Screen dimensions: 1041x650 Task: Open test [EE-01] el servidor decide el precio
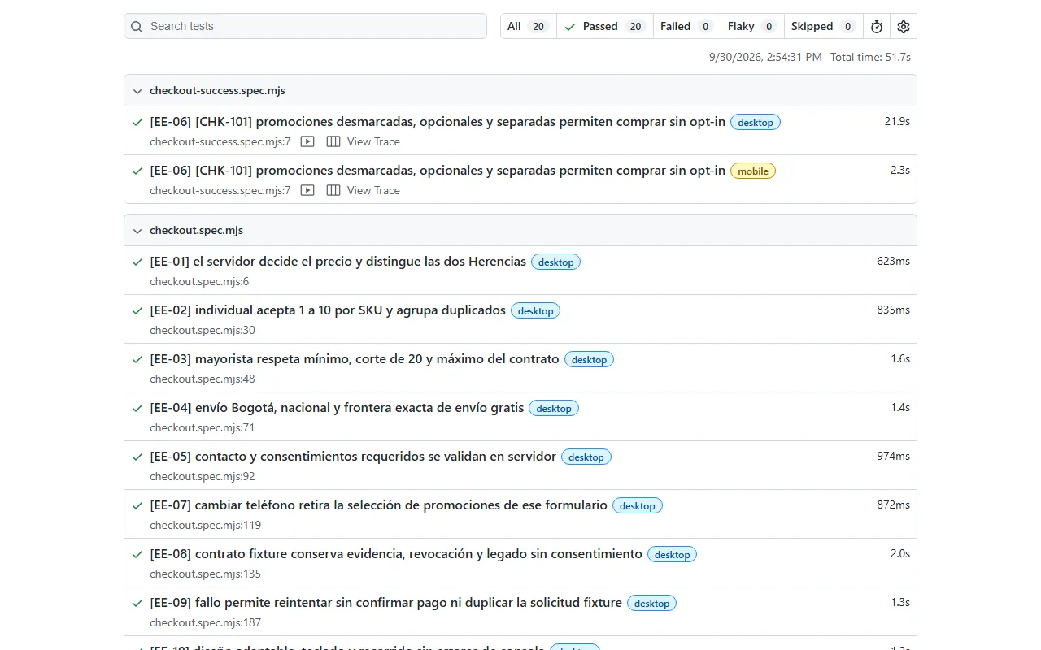[338, 262]
